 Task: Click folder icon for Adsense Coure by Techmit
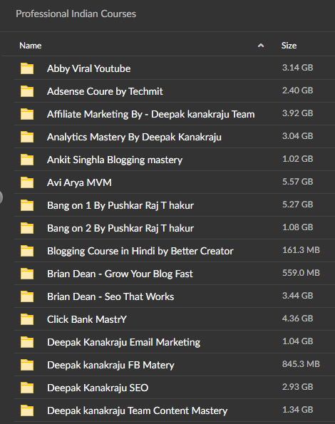[x=27, y=91]
